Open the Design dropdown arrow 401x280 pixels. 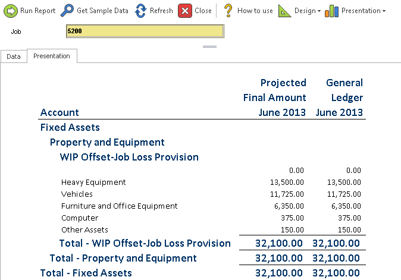click(x=319, y=11)
